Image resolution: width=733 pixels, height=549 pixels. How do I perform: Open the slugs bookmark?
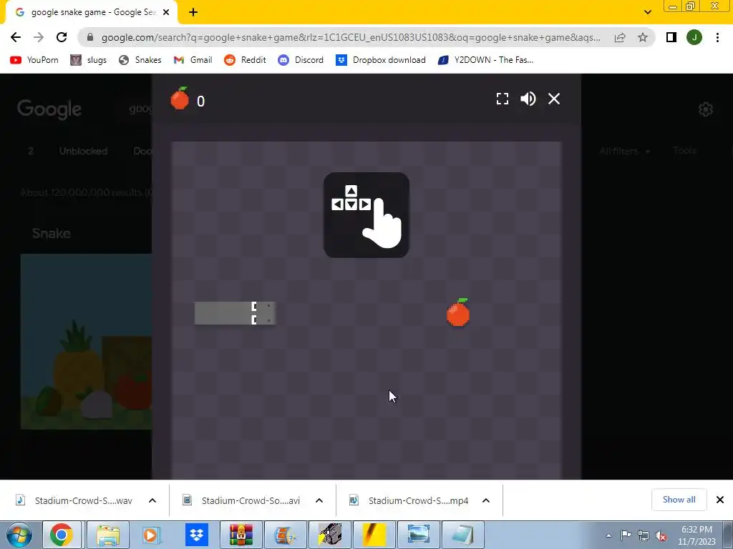[x=88, y=60]
